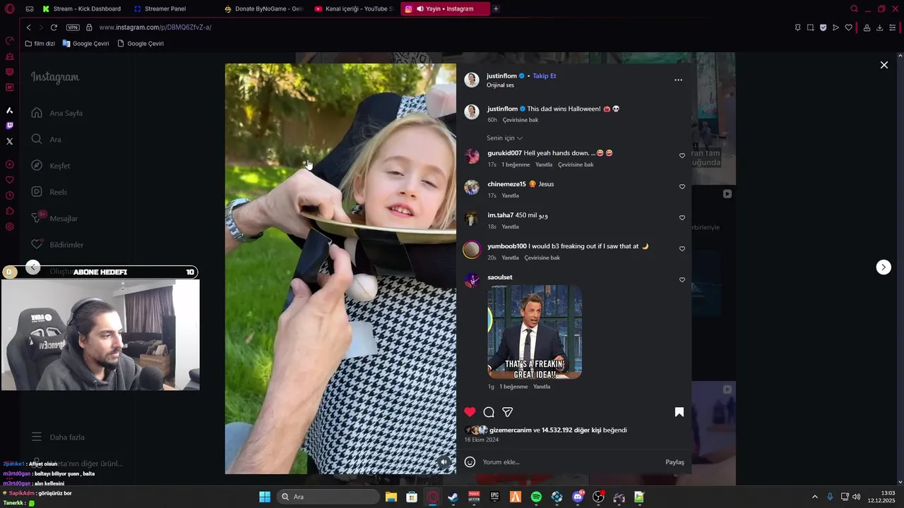Open the X icon in Opera sidebar
904x508 pixels.
tap(9, 141)
